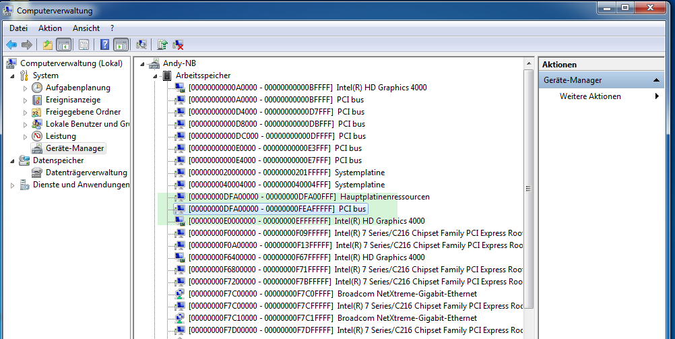The height and width of the screenshot is (339, 675).
Task: Collapse the Geräte-Manager actions section
Action: point(656,80)
